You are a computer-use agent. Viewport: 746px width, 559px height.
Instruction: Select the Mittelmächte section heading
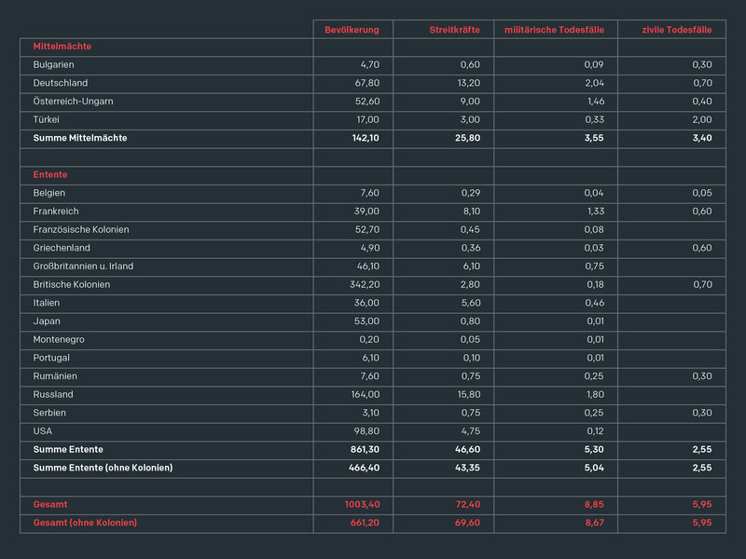click(x=62, y=47)
